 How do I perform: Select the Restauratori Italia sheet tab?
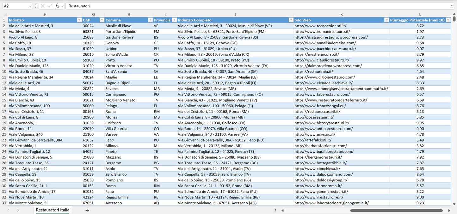tap(52, 210)
